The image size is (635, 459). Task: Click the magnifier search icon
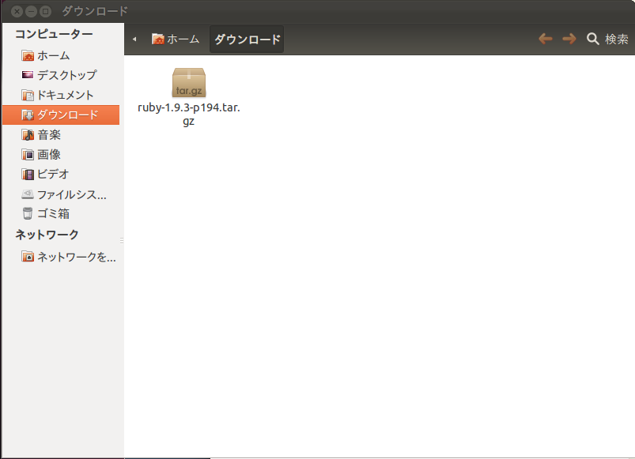(x=593, y=39)
